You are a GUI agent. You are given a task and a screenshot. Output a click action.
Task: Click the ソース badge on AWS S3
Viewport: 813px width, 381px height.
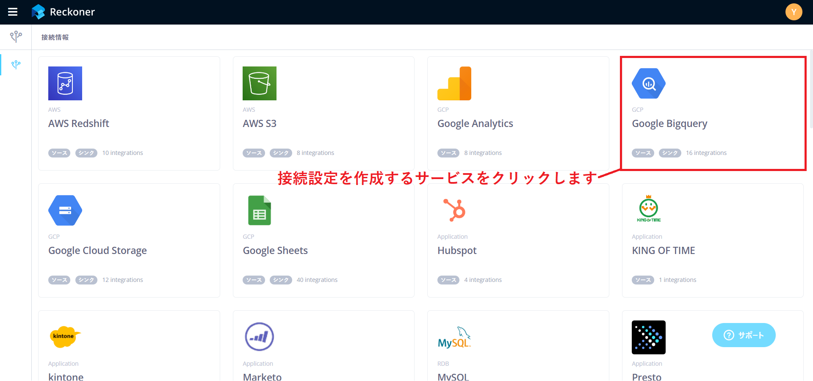pos(254,153)
